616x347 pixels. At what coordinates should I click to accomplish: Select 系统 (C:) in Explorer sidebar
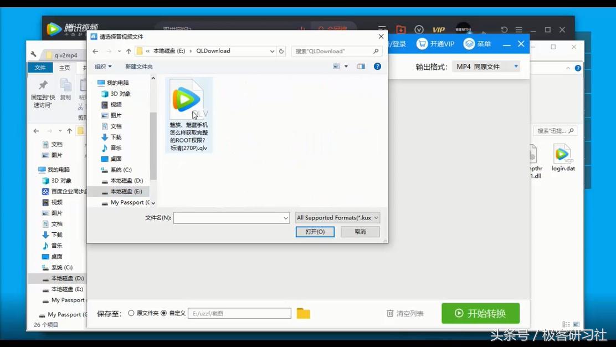(58, 267)
